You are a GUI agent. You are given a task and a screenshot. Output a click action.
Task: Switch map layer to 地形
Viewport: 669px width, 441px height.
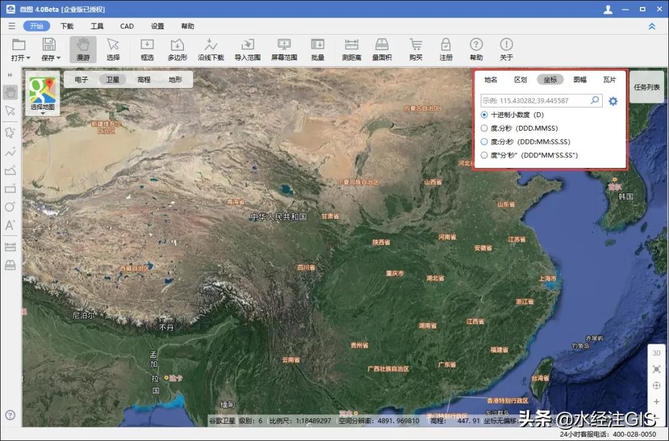(175, 79)
